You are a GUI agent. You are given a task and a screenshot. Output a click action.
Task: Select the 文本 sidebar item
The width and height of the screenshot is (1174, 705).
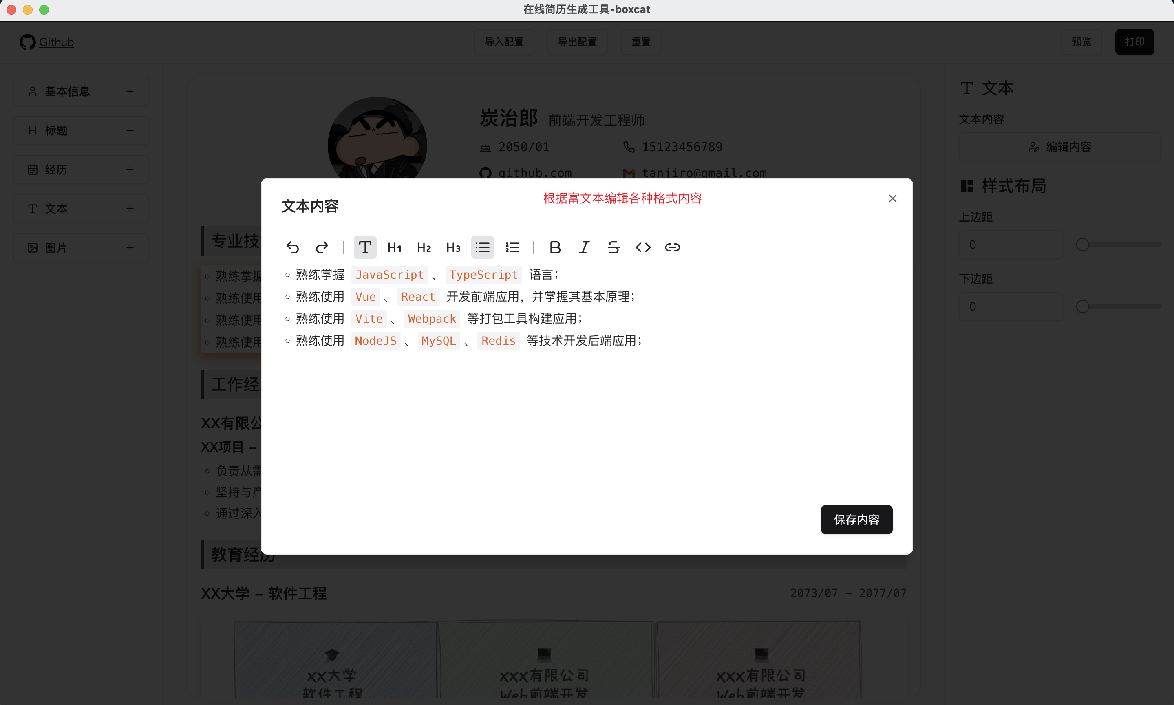81,209
